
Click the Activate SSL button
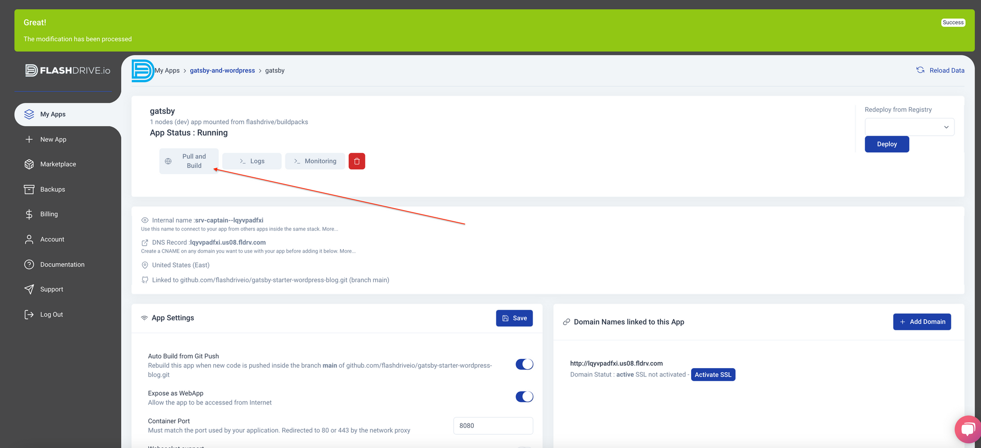[x=713, y=375]
